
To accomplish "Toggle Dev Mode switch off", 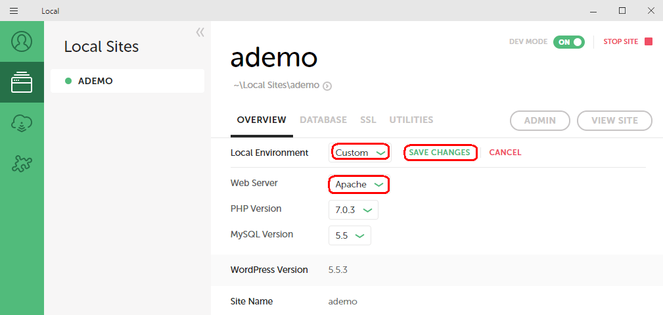I will tap(569, 42).
